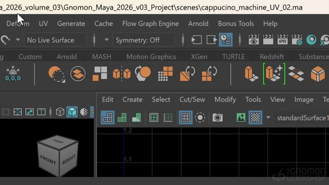Click the planar UV mapping shelf icon
Viewport: 329px width, 185px height.
point(296,74)
